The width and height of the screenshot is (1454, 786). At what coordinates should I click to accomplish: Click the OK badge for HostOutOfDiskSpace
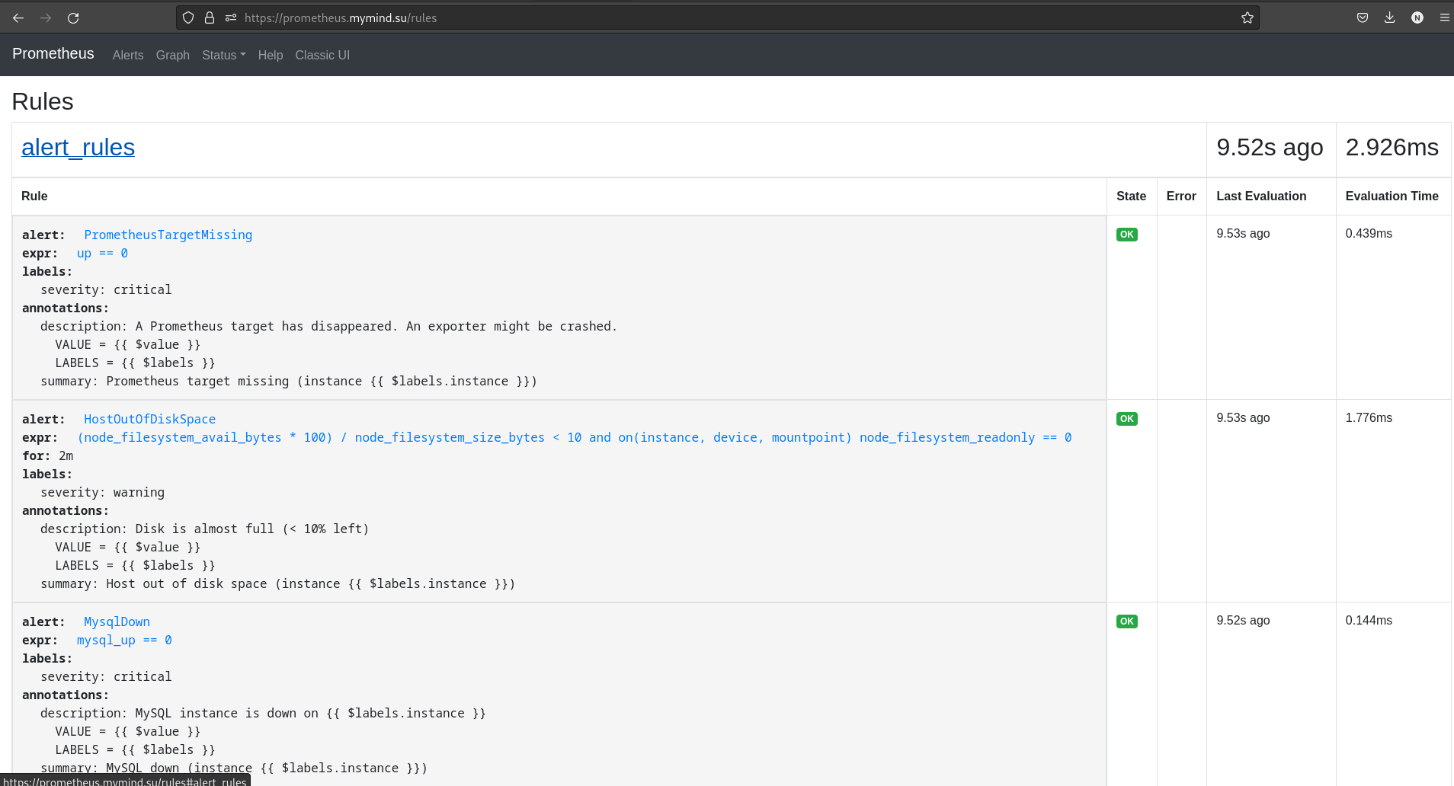[1127, 419]
